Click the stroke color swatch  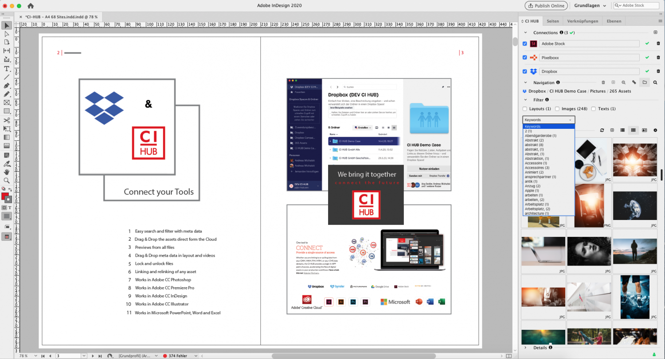(8, 200)
